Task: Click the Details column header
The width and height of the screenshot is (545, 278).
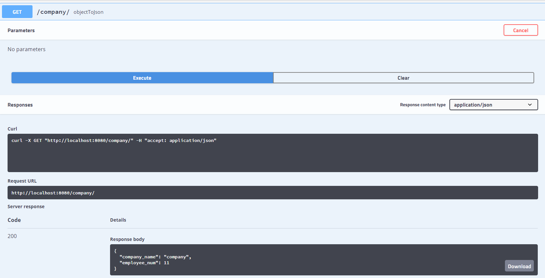Action: tap(118, 220)
